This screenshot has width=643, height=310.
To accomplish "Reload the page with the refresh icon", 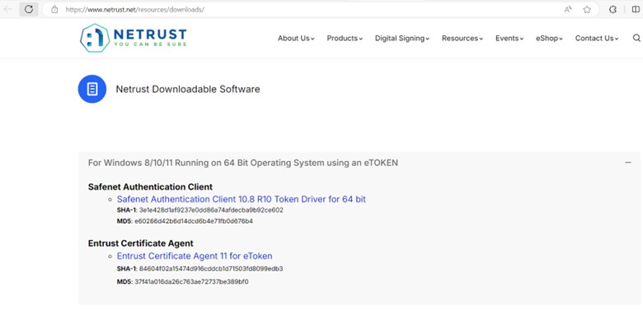I will click(x=28, y=9).
